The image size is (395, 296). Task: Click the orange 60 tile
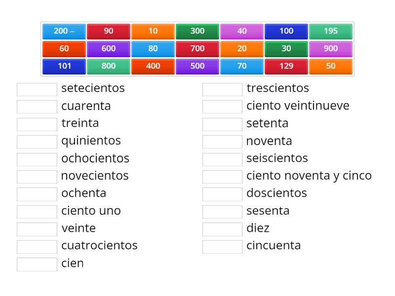[64, 48]
